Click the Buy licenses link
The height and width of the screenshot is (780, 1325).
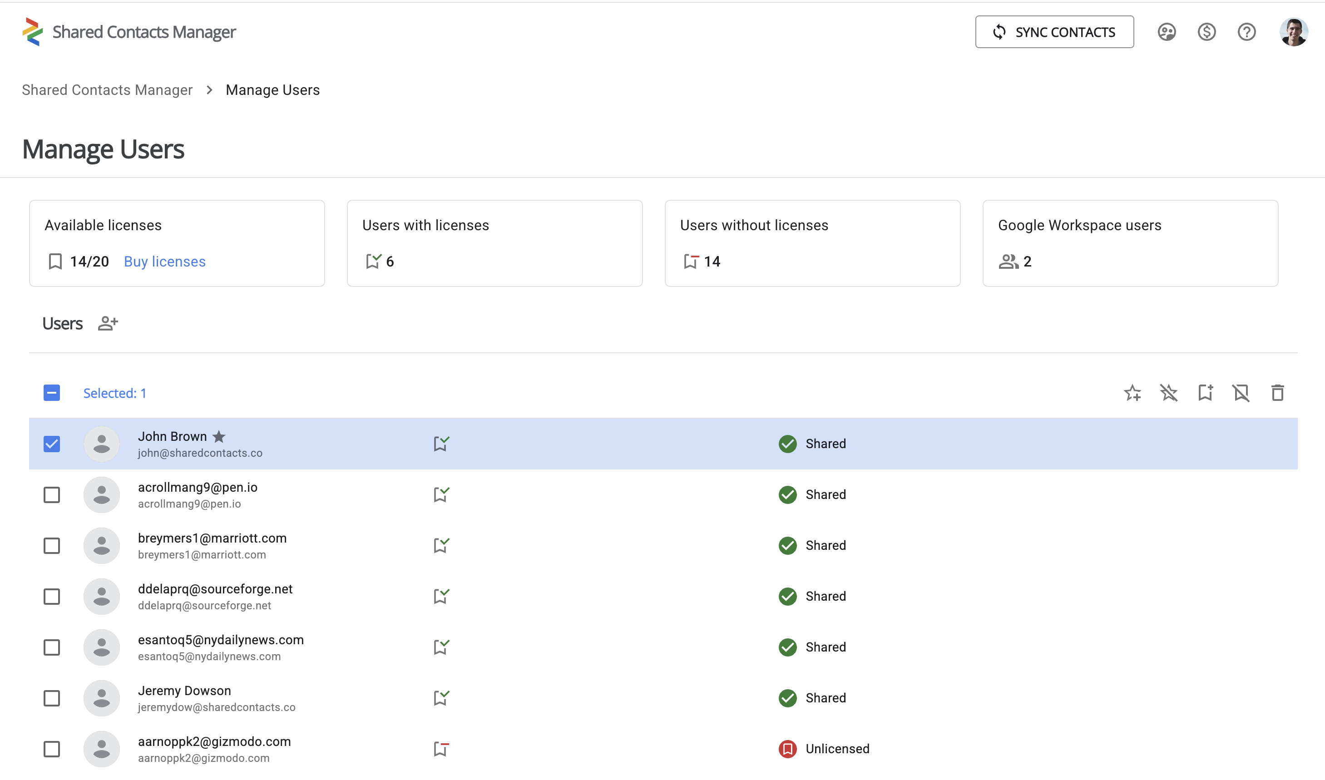click(164, 261)
